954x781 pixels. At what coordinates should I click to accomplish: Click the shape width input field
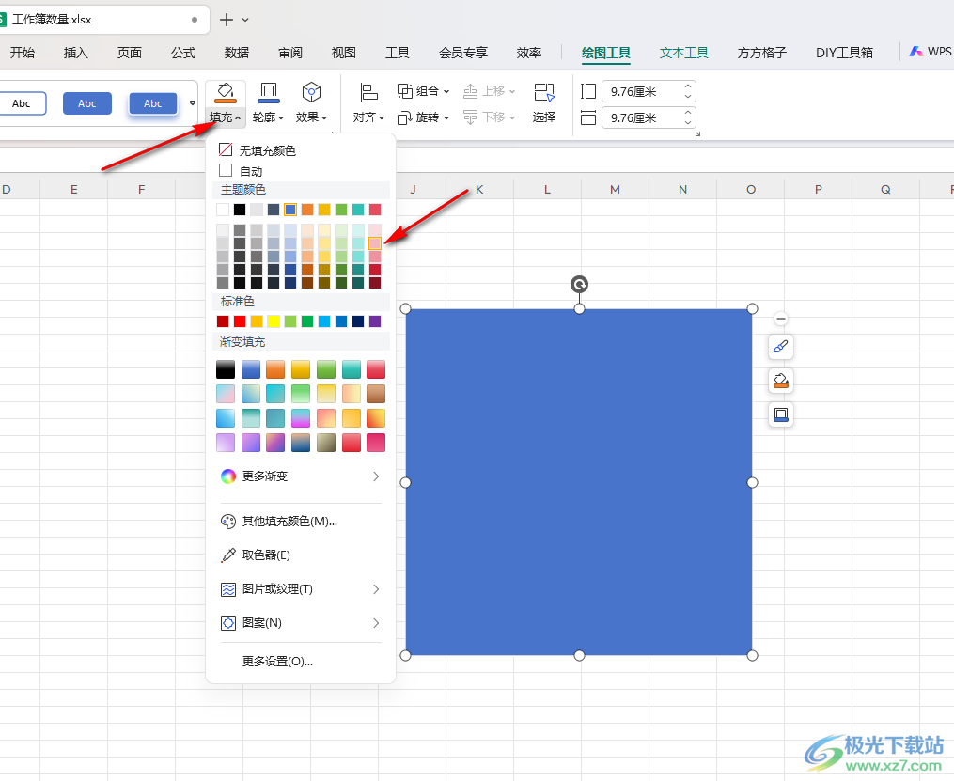click(644, 117)
